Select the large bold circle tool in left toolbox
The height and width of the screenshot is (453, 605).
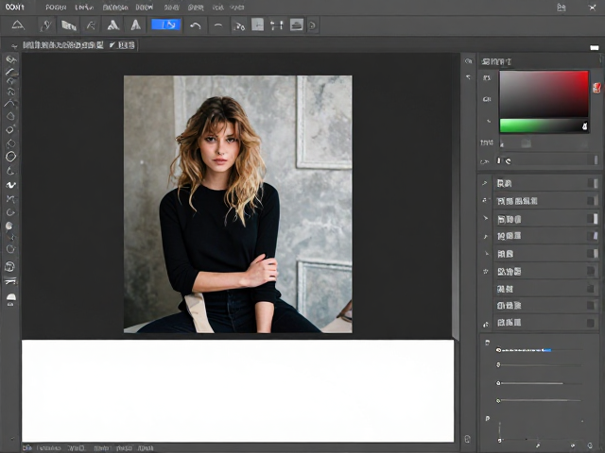click(x=10, y=157)
